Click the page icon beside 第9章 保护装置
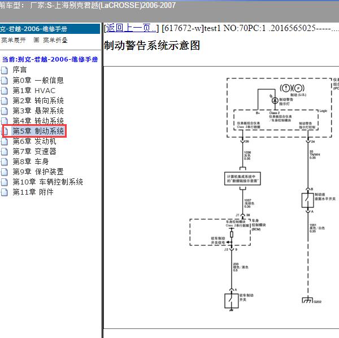339x338 pixels. pyautogui.click(x=5, y=172)
